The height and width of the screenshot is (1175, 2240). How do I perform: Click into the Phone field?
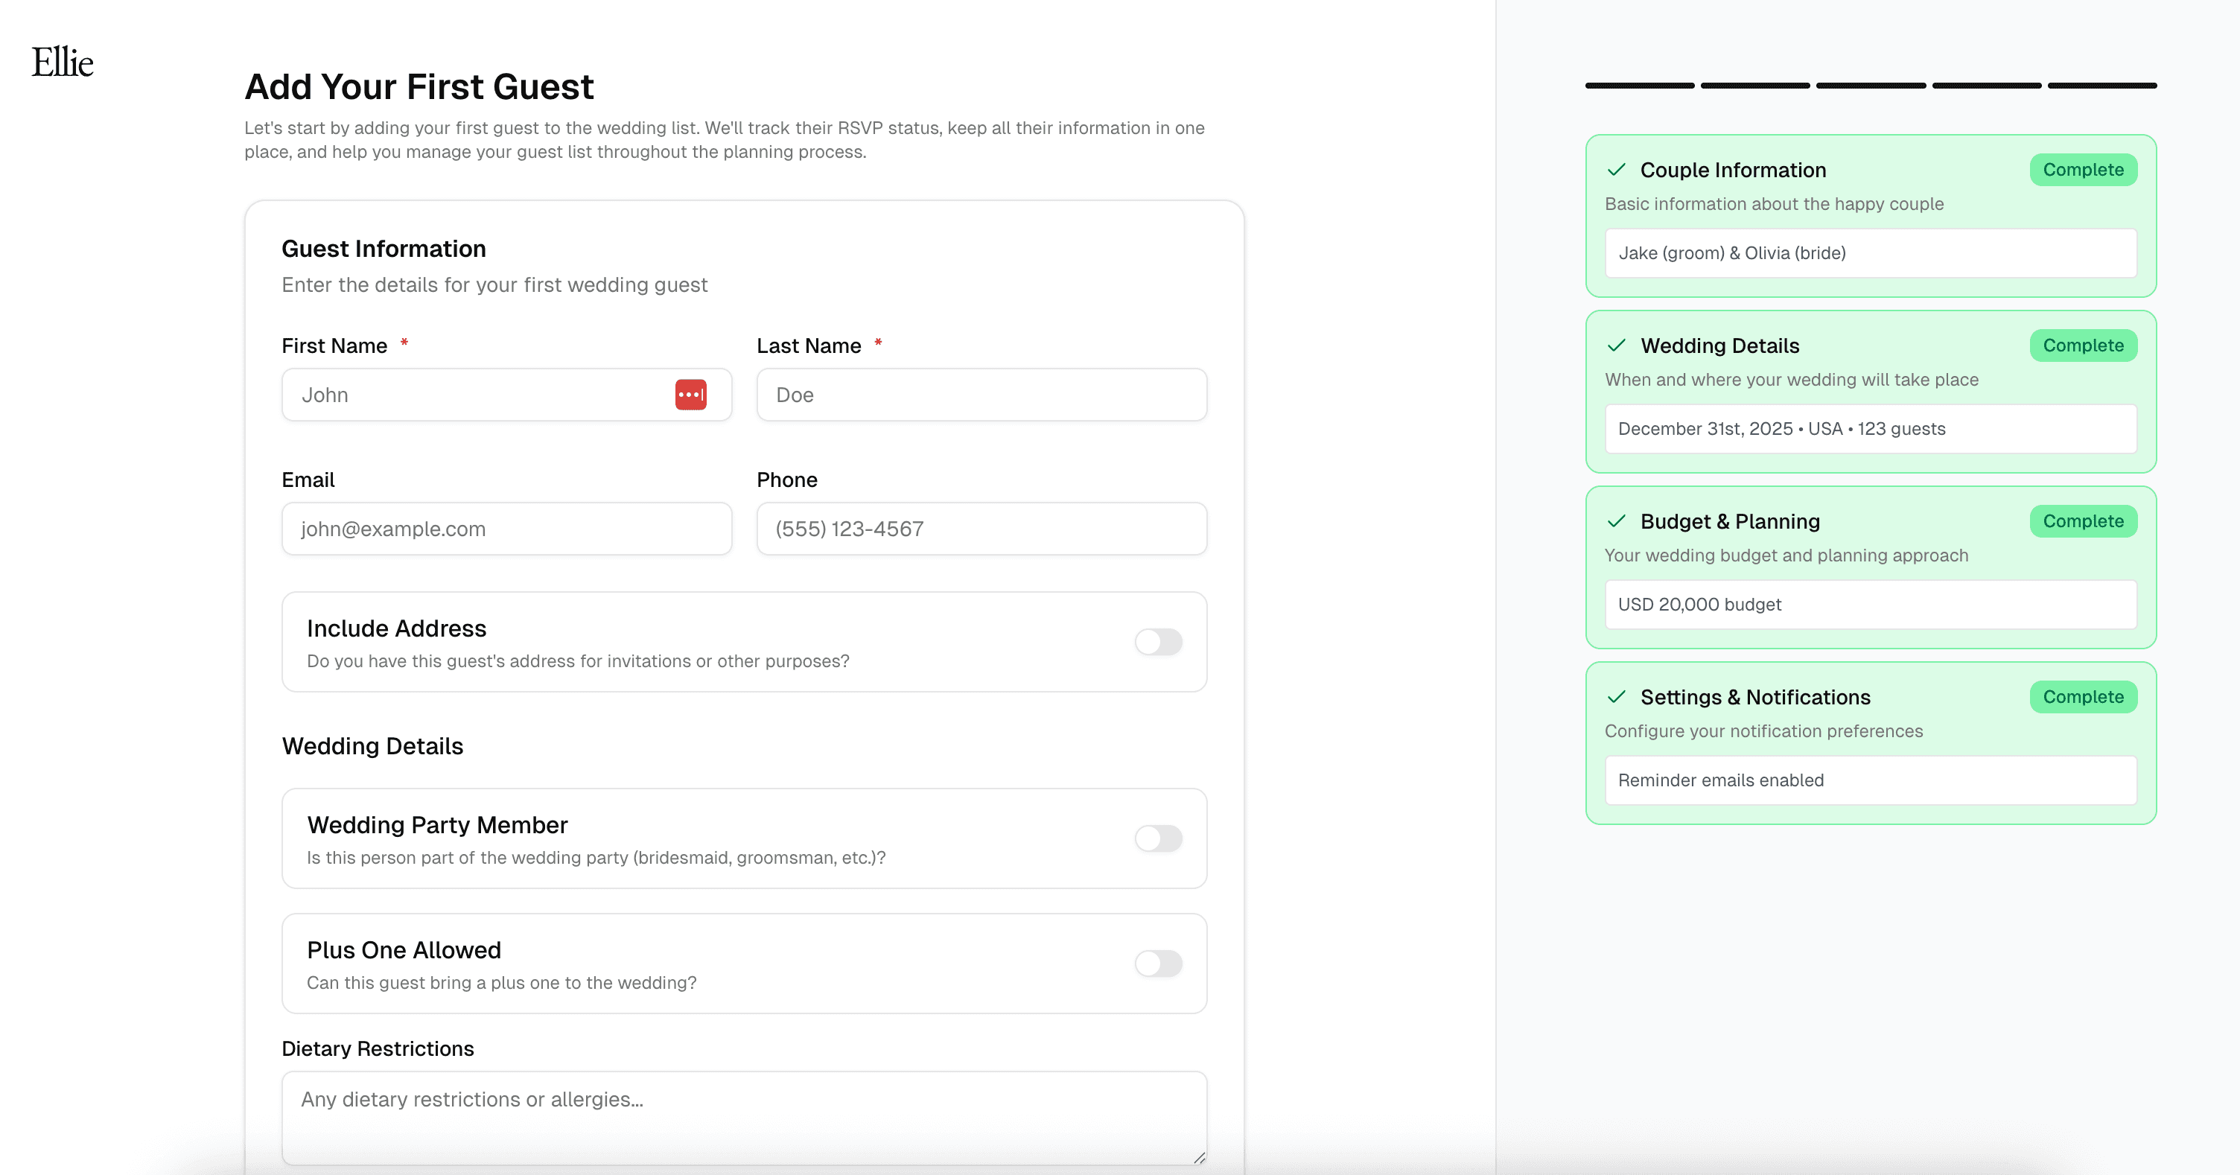point(981,529)
